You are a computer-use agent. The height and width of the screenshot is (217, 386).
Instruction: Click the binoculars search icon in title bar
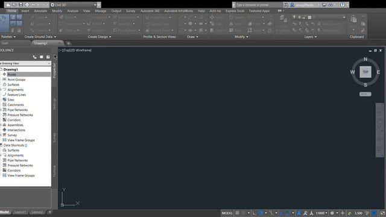(x=285, y=5)
